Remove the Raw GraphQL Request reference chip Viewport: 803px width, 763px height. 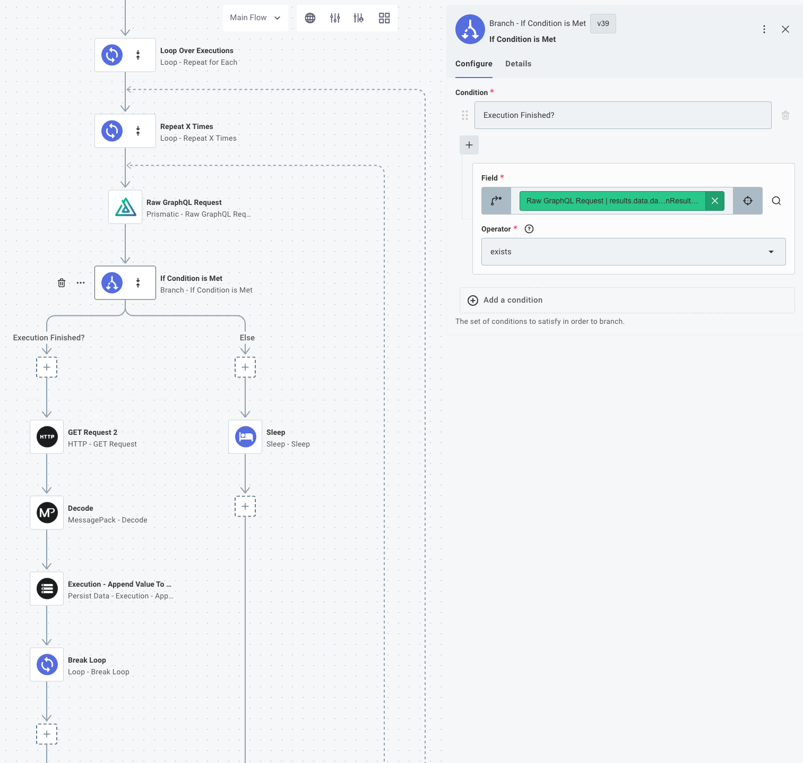[x=715, y=201]
